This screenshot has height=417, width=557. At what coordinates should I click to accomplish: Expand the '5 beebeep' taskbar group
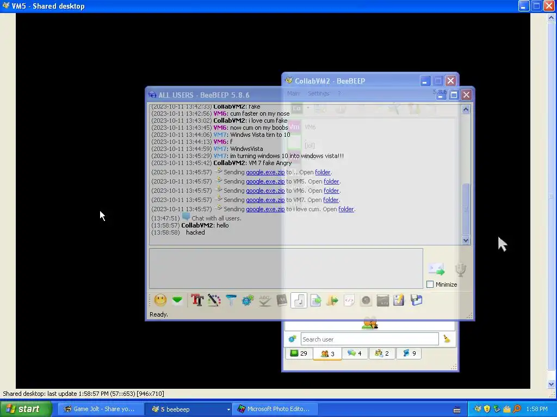pyautogui.click(x=228, y=409)
